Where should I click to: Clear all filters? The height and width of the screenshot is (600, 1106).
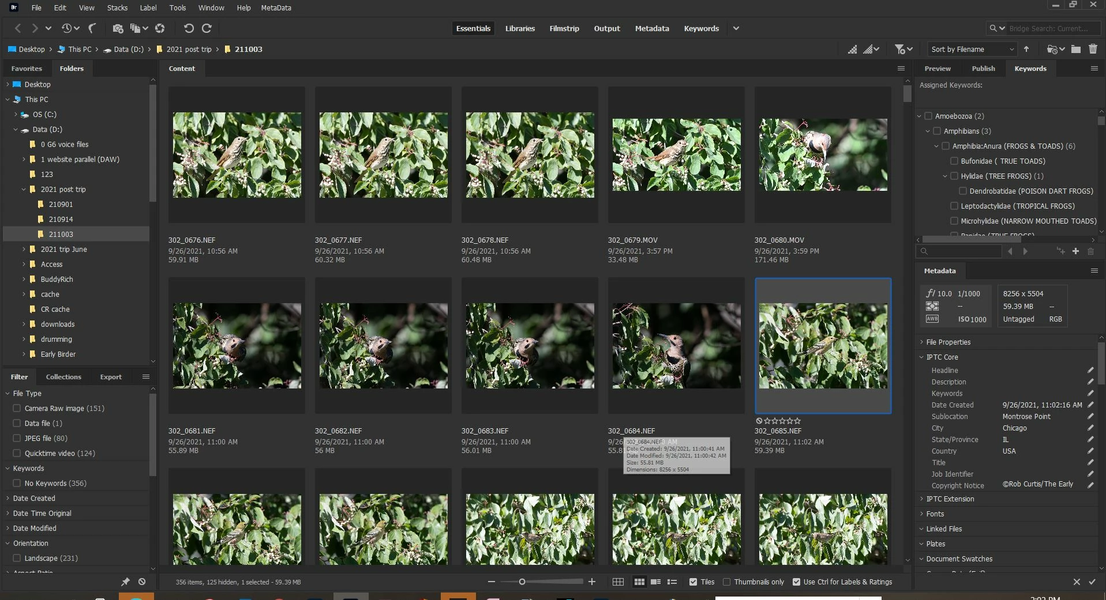142,582
